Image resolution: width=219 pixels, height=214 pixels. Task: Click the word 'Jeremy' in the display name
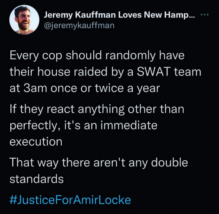tap(58, 15)
